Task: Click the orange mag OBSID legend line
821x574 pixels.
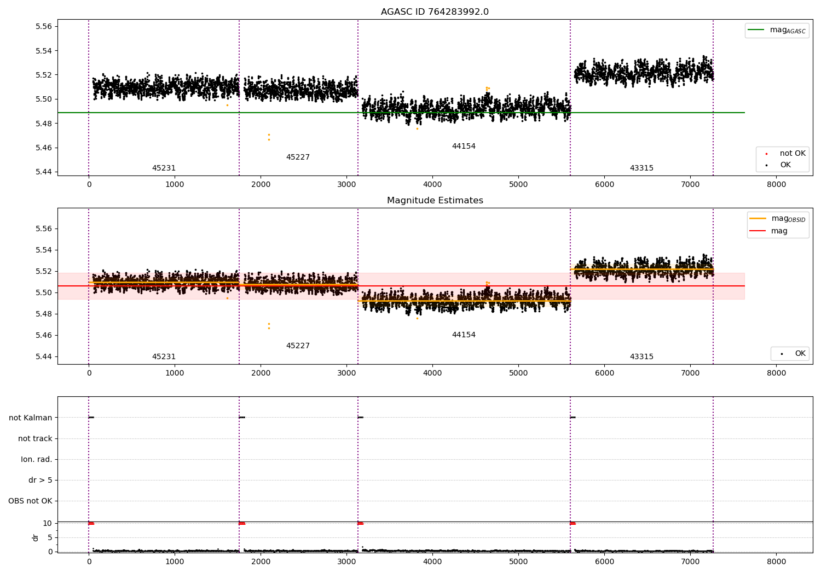Action: click(758, 219)
